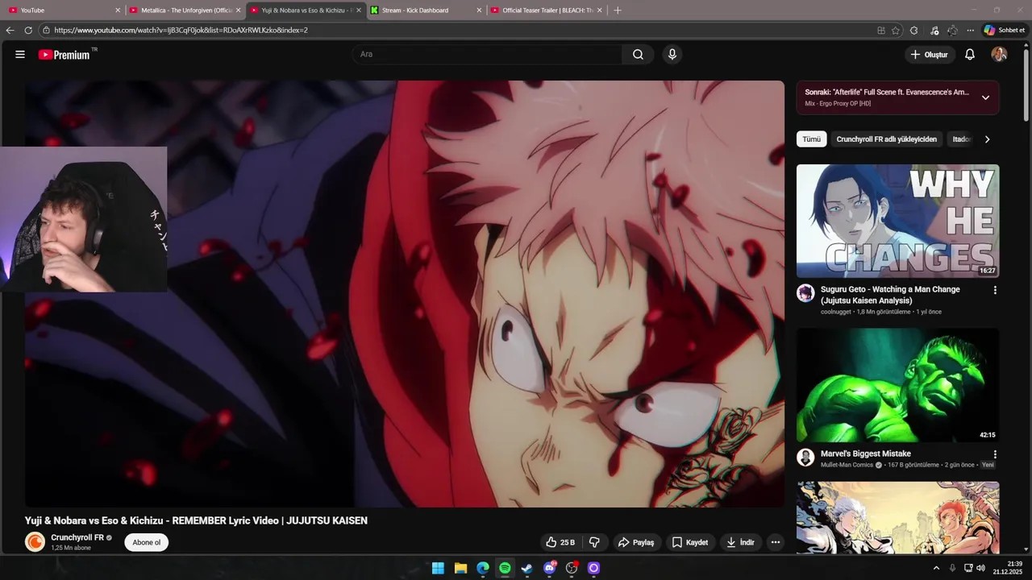
Task: Open more actions under the video
Action: coord(775,542)
